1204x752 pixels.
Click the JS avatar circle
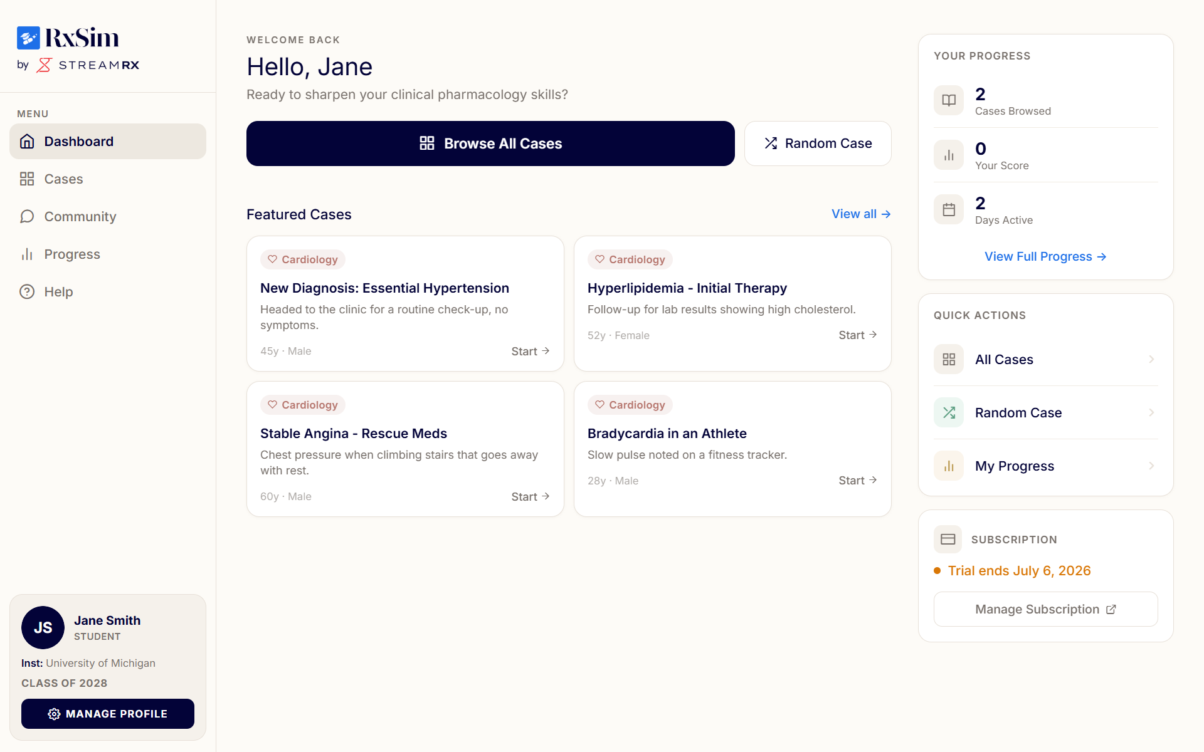coord(43,627)
